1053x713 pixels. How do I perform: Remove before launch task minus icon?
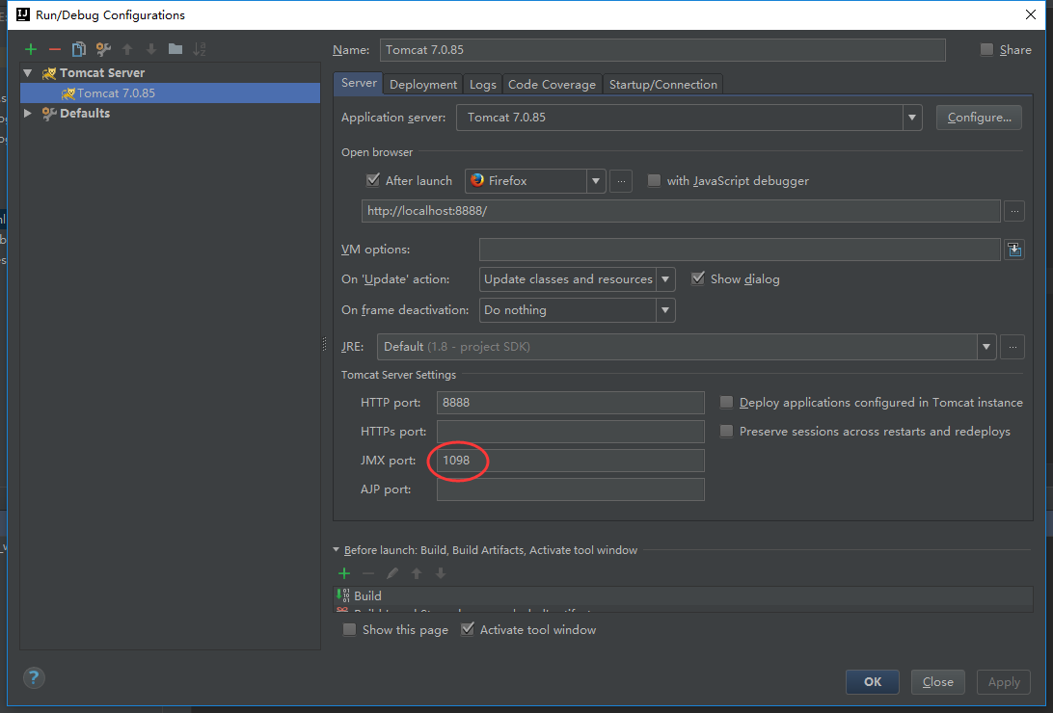tap(368, 573)
